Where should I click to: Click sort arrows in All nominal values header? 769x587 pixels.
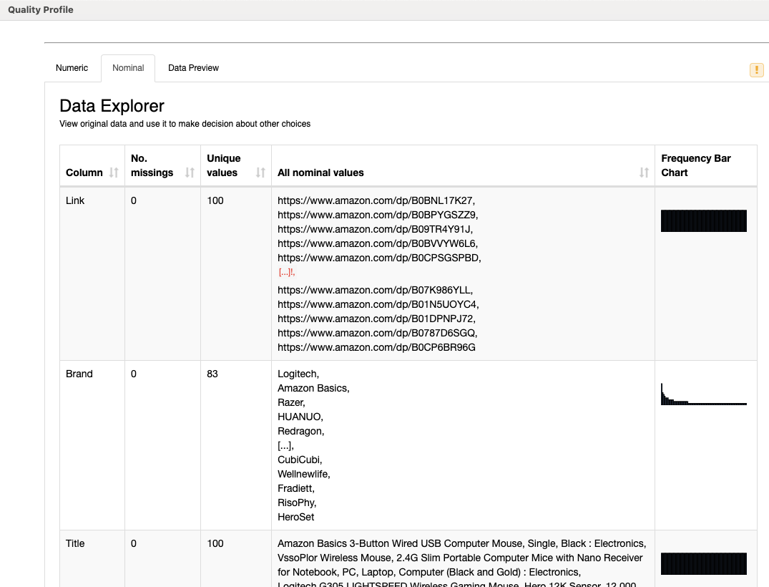[x=644, y=173]
